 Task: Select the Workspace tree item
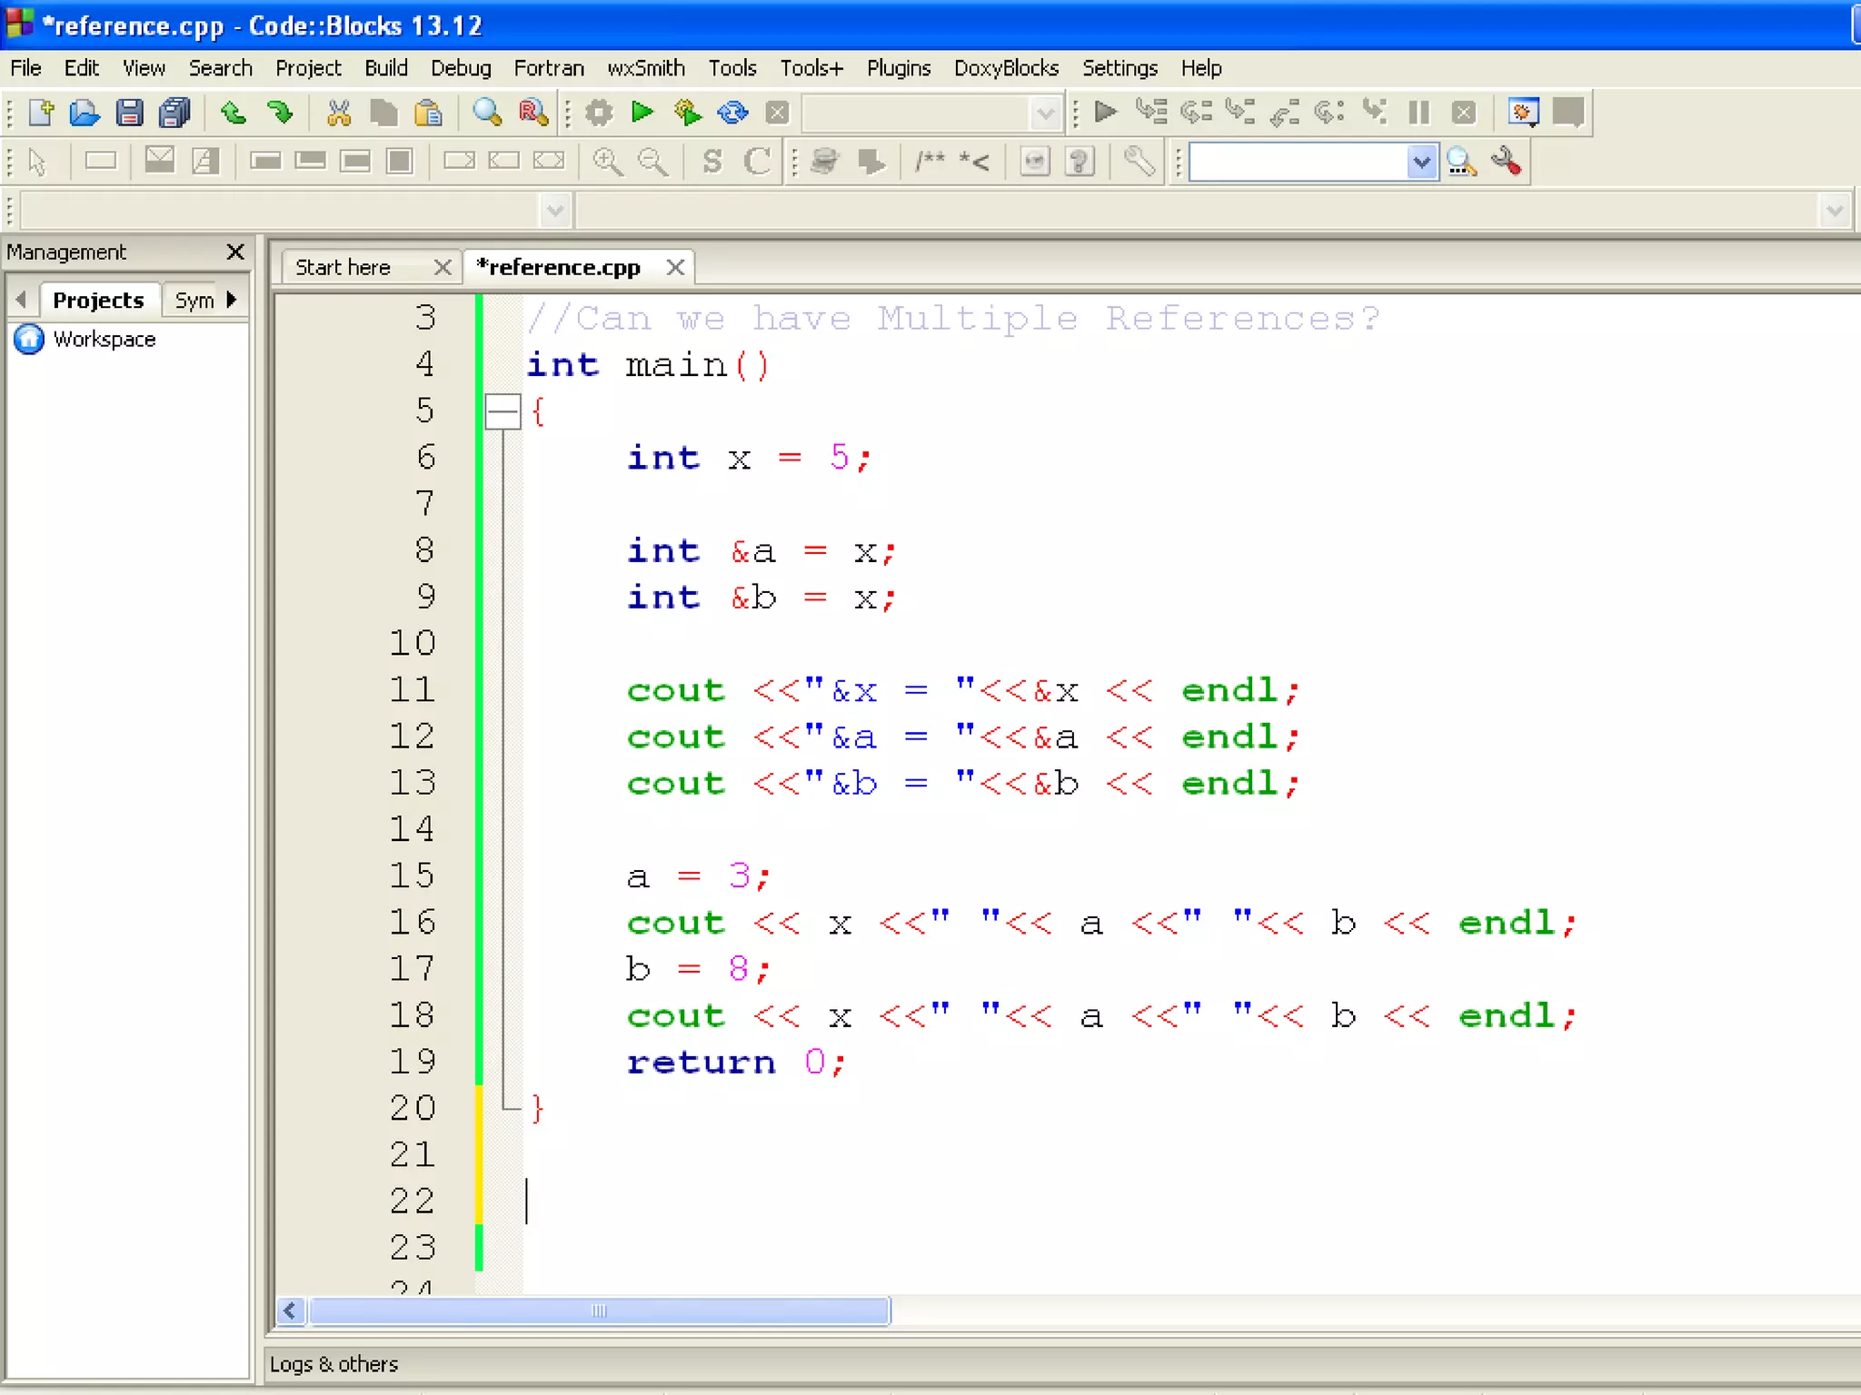[x=104, y=339]
